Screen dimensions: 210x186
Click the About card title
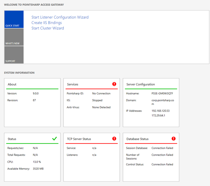pos(12,84)
